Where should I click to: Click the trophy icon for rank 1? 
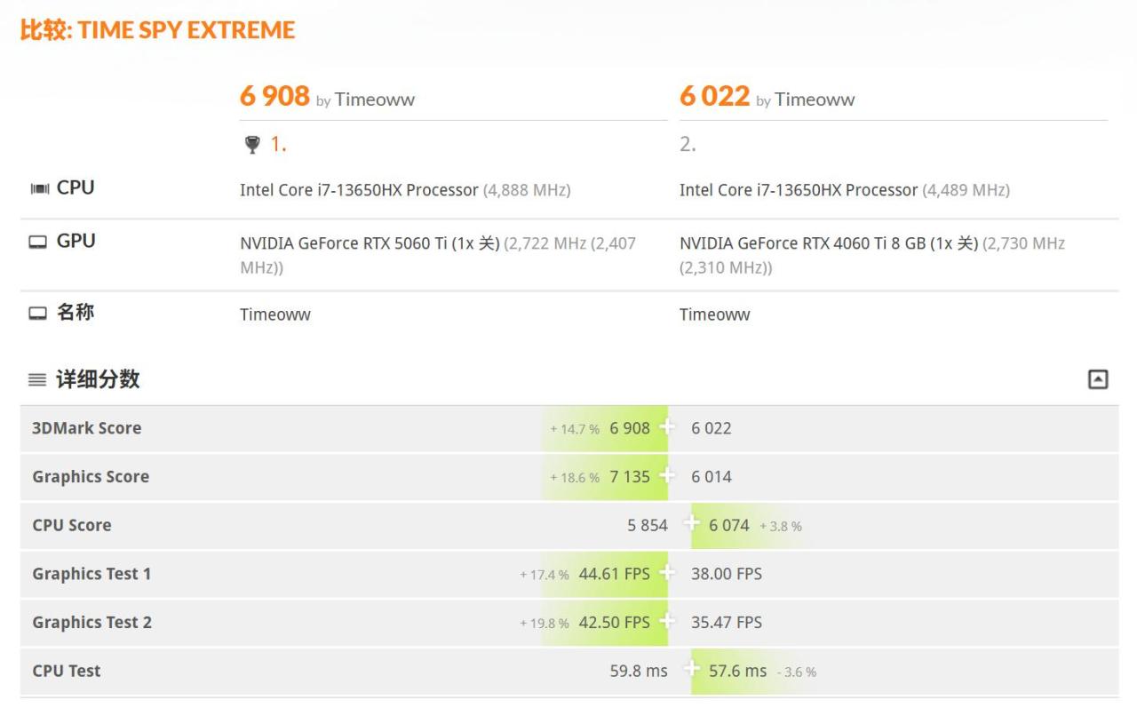[251, 145]
